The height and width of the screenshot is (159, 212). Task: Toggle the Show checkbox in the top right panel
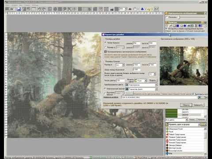point(167,17)
